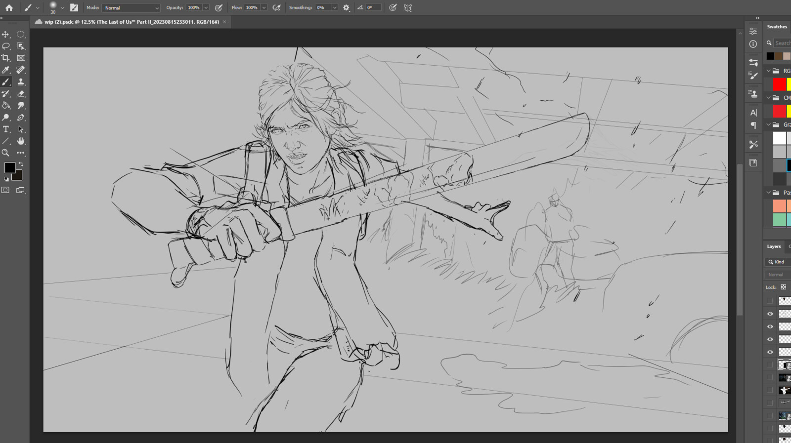Pick the white swatch in Grayscale group
The width and height of the screenshot is (791, 443).
779,138
